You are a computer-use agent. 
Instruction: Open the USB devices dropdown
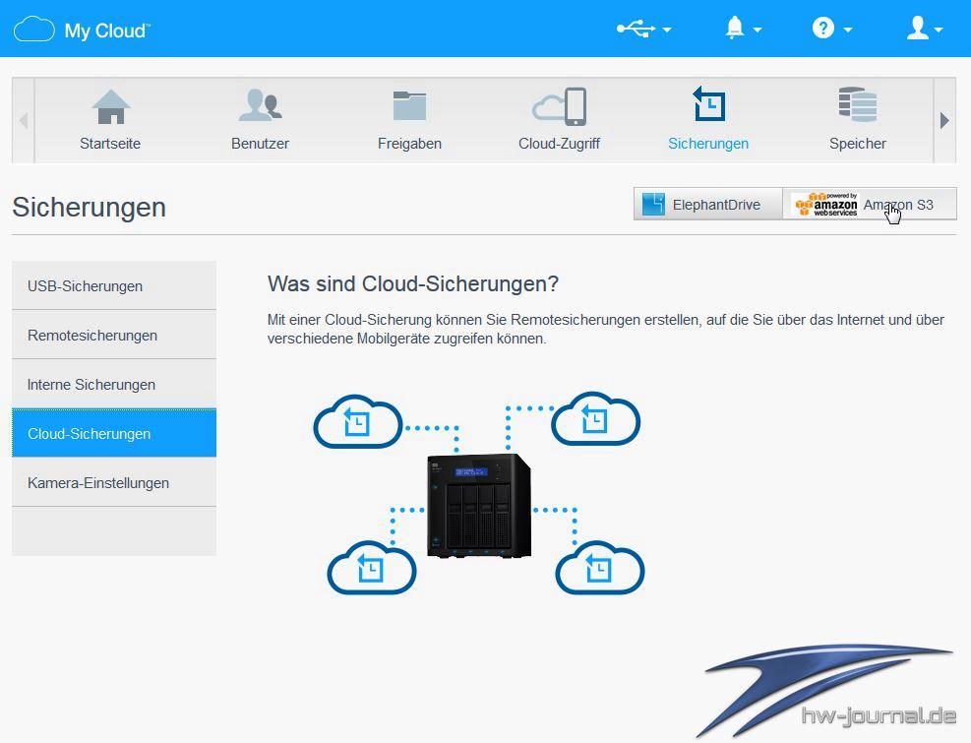pos(643,29)
